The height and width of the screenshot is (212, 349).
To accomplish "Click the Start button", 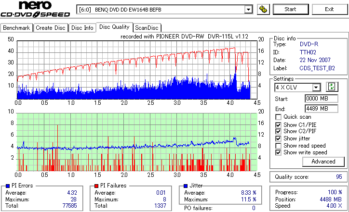I will click(291, 9).
